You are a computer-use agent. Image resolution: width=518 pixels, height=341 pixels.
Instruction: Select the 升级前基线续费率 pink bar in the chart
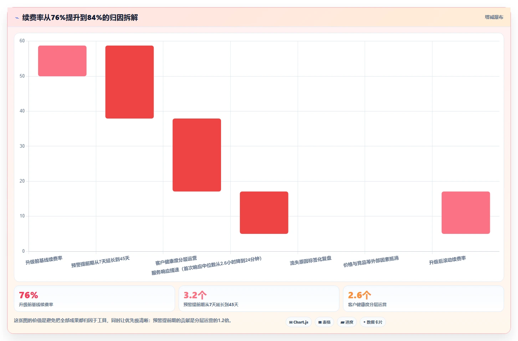(62, 61)
